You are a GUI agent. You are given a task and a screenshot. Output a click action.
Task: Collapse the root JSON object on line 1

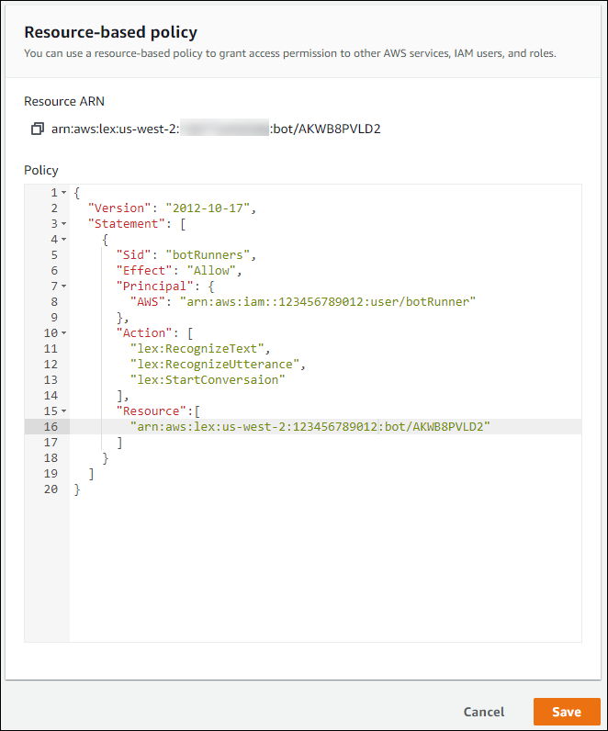pyautogui.click(x=63, y=193)
